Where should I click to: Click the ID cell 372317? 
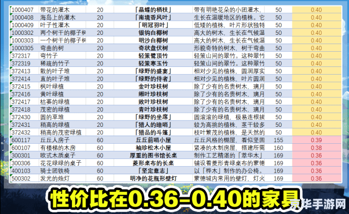pyautogui.click(x=21, y=56)
